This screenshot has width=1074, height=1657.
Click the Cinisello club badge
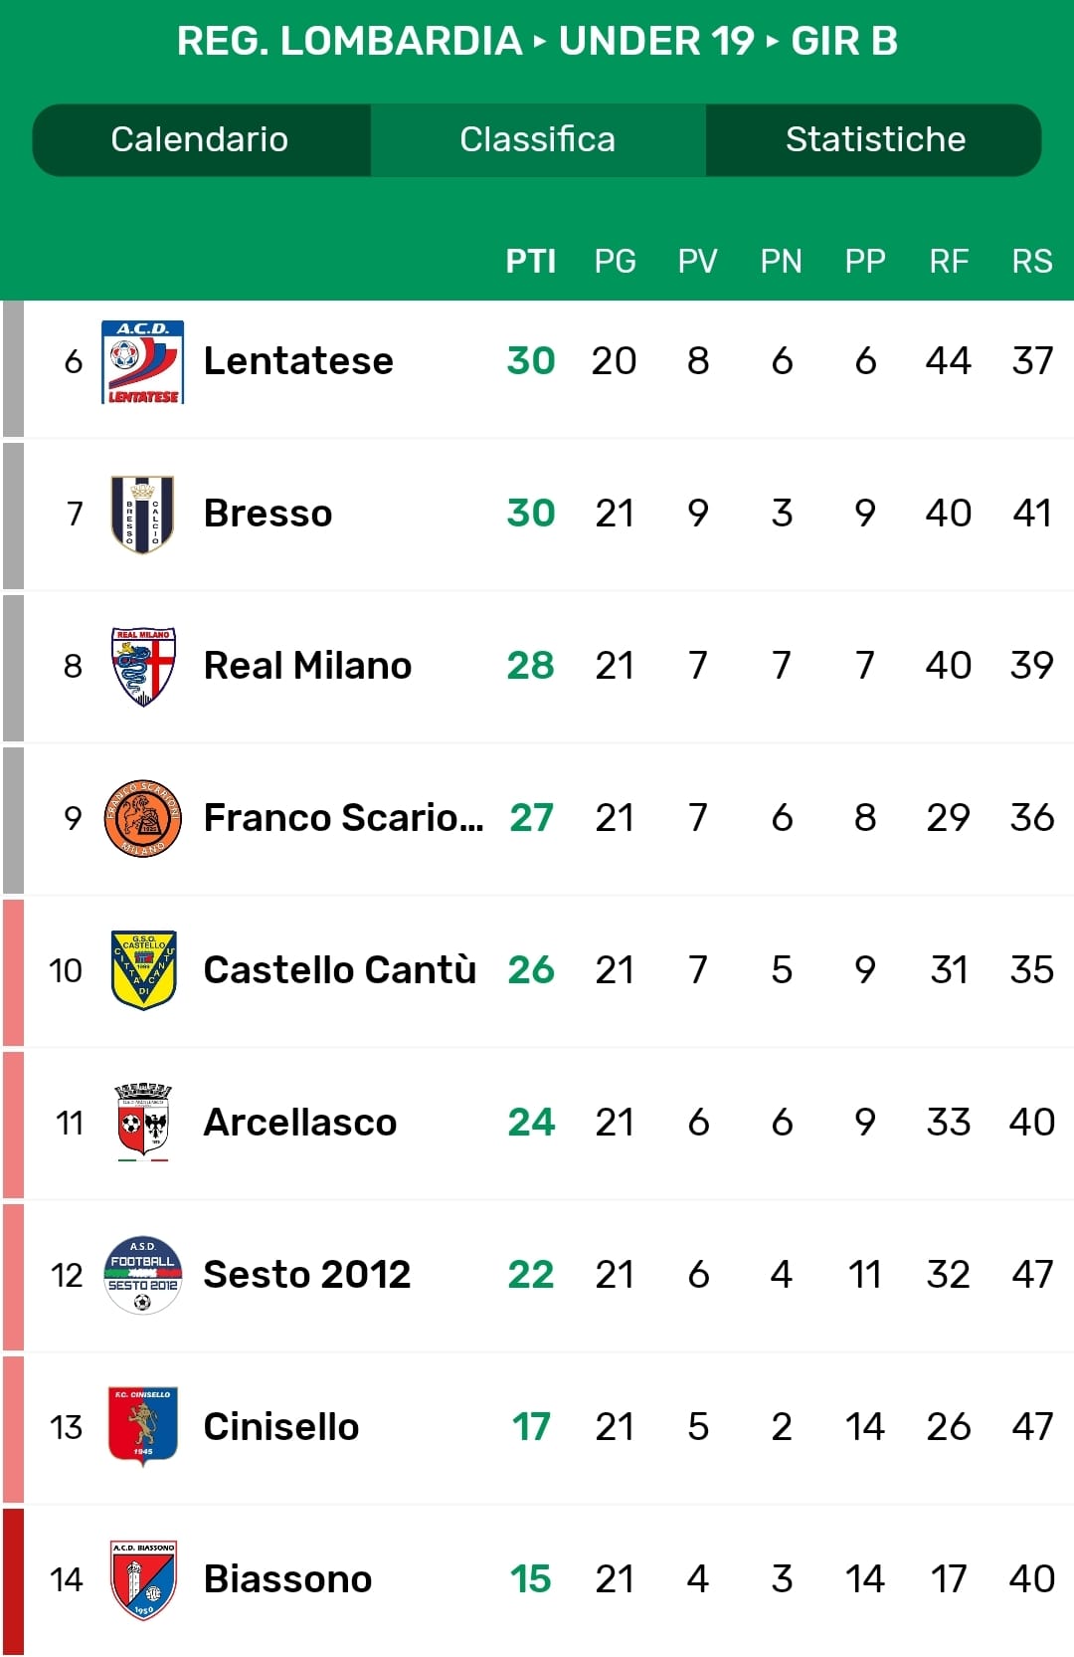[x=143, y=1427]
